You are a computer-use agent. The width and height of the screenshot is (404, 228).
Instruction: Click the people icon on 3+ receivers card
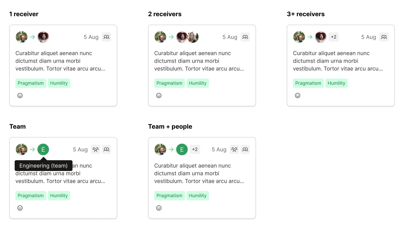point(384,37)
